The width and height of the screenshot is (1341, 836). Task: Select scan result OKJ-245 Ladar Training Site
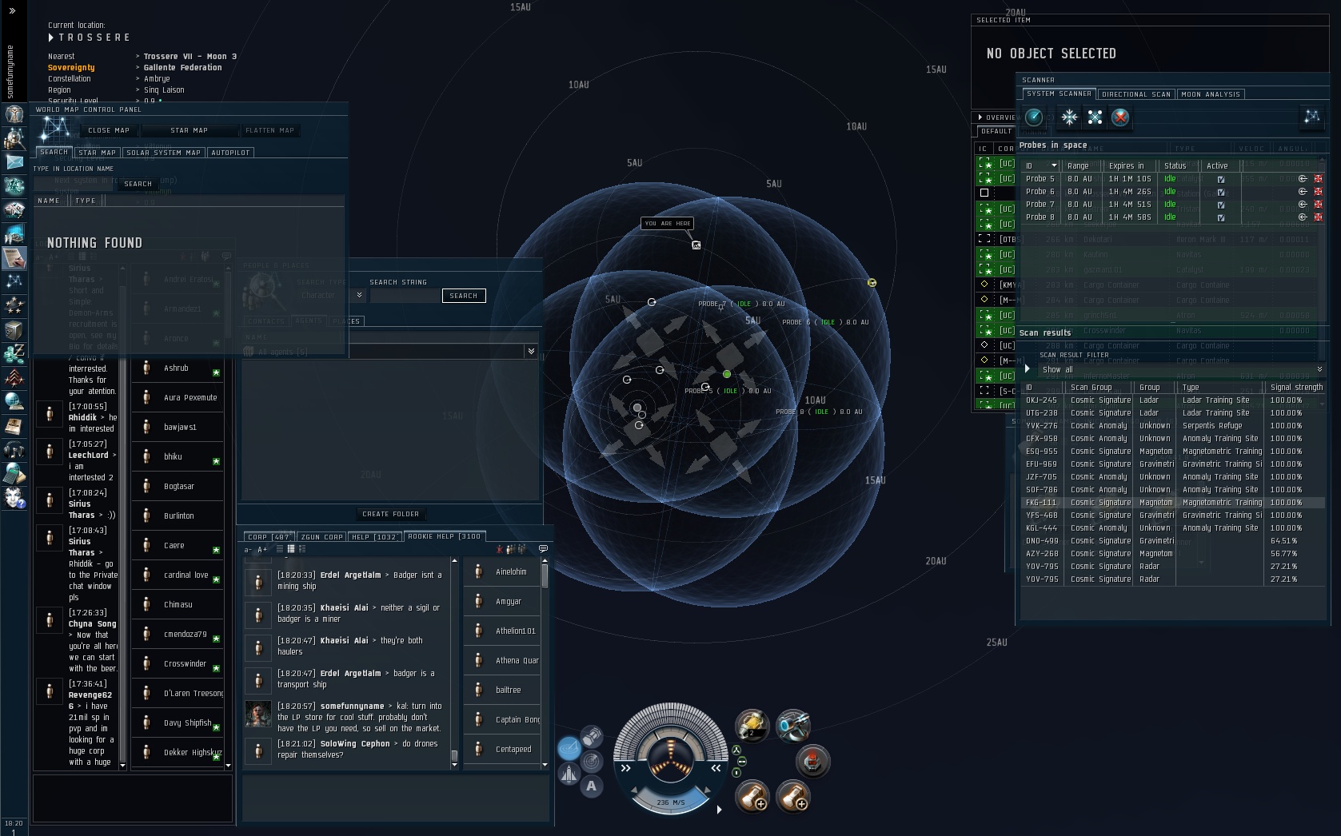click(x=1173, y=400)
